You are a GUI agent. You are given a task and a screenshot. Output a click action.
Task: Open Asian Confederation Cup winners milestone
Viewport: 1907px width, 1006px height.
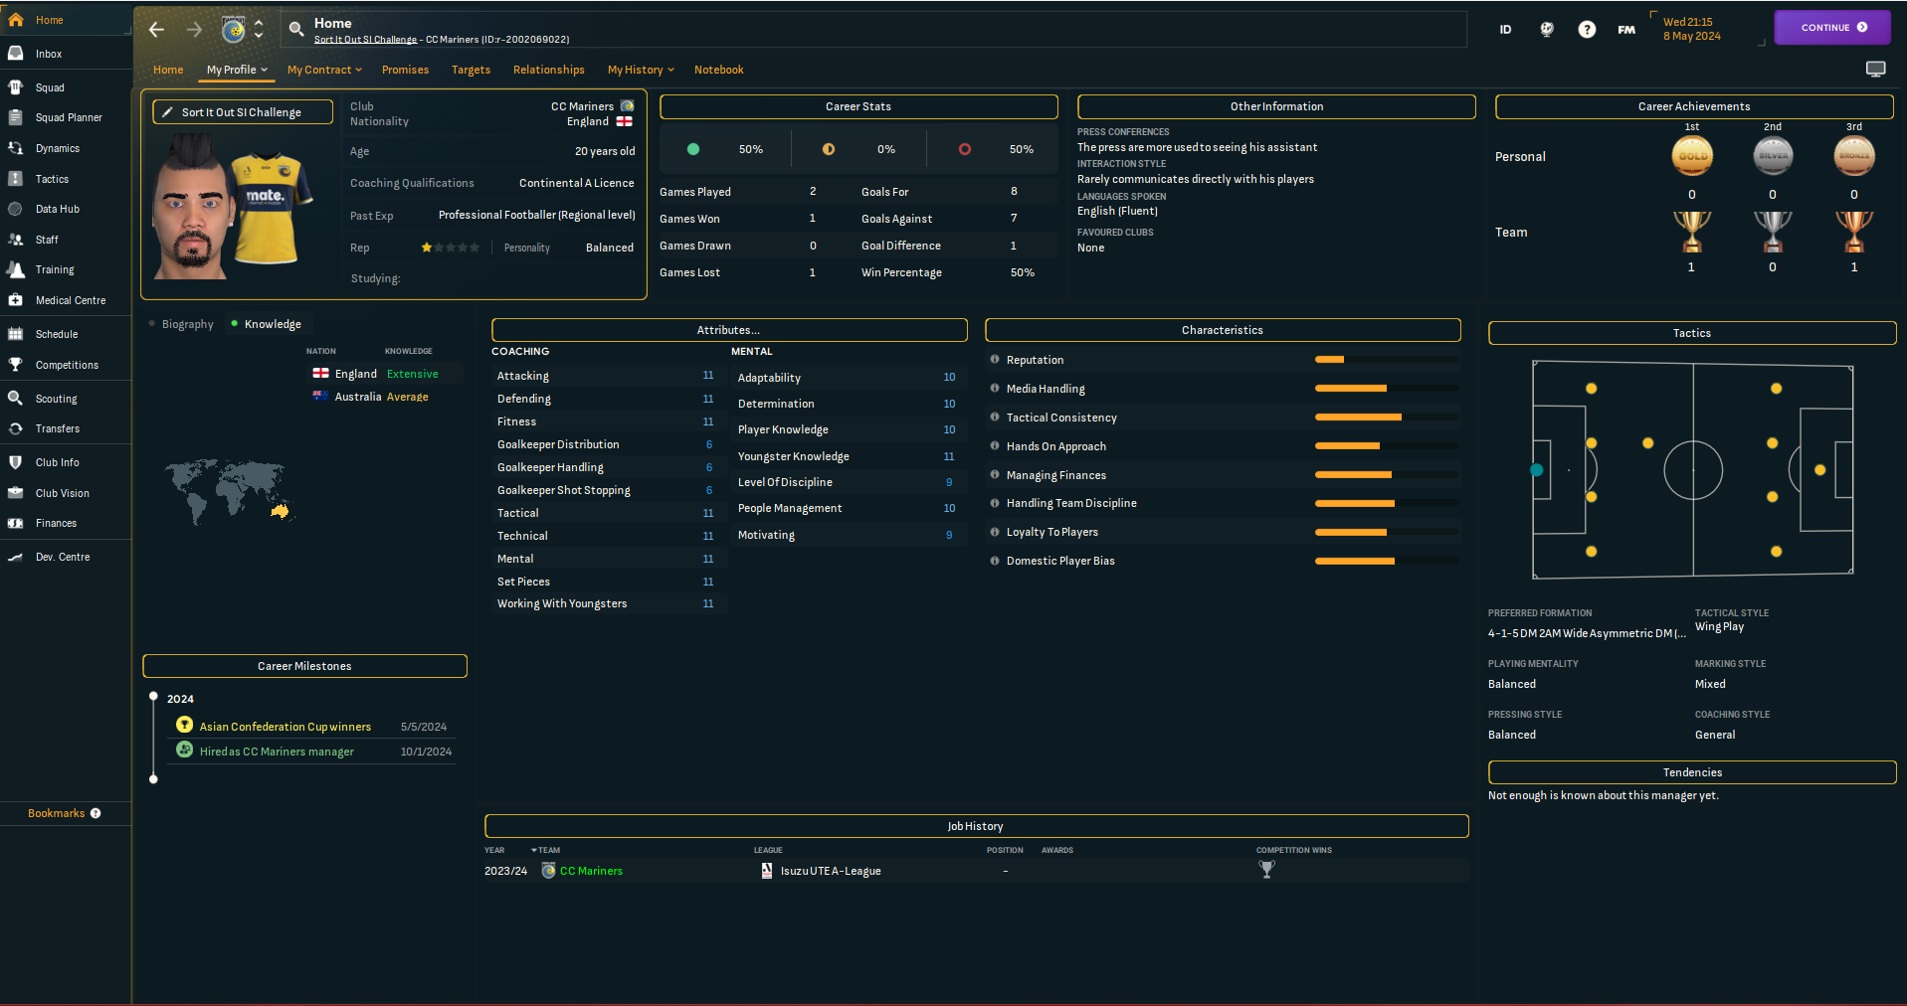tap(285, 727)
